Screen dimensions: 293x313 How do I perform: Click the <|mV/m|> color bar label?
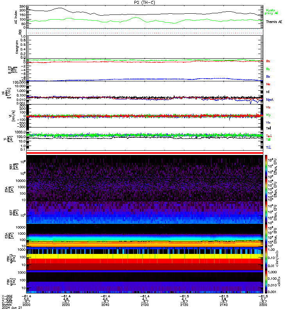pyautogui.click(x=277, y=259)
